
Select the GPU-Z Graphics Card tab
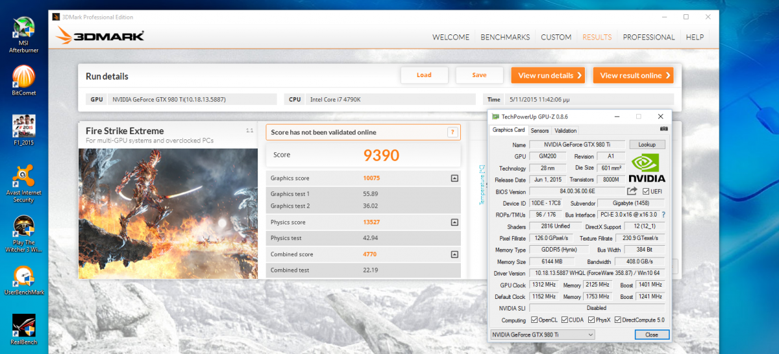tap(509, 130)
